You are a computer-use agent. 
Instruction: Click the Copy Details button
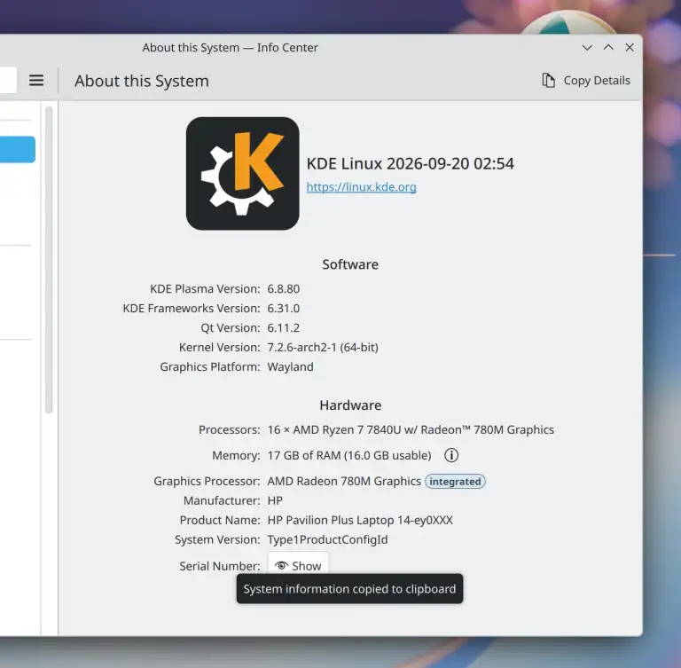pyautogui.click(x=586, y=81)
